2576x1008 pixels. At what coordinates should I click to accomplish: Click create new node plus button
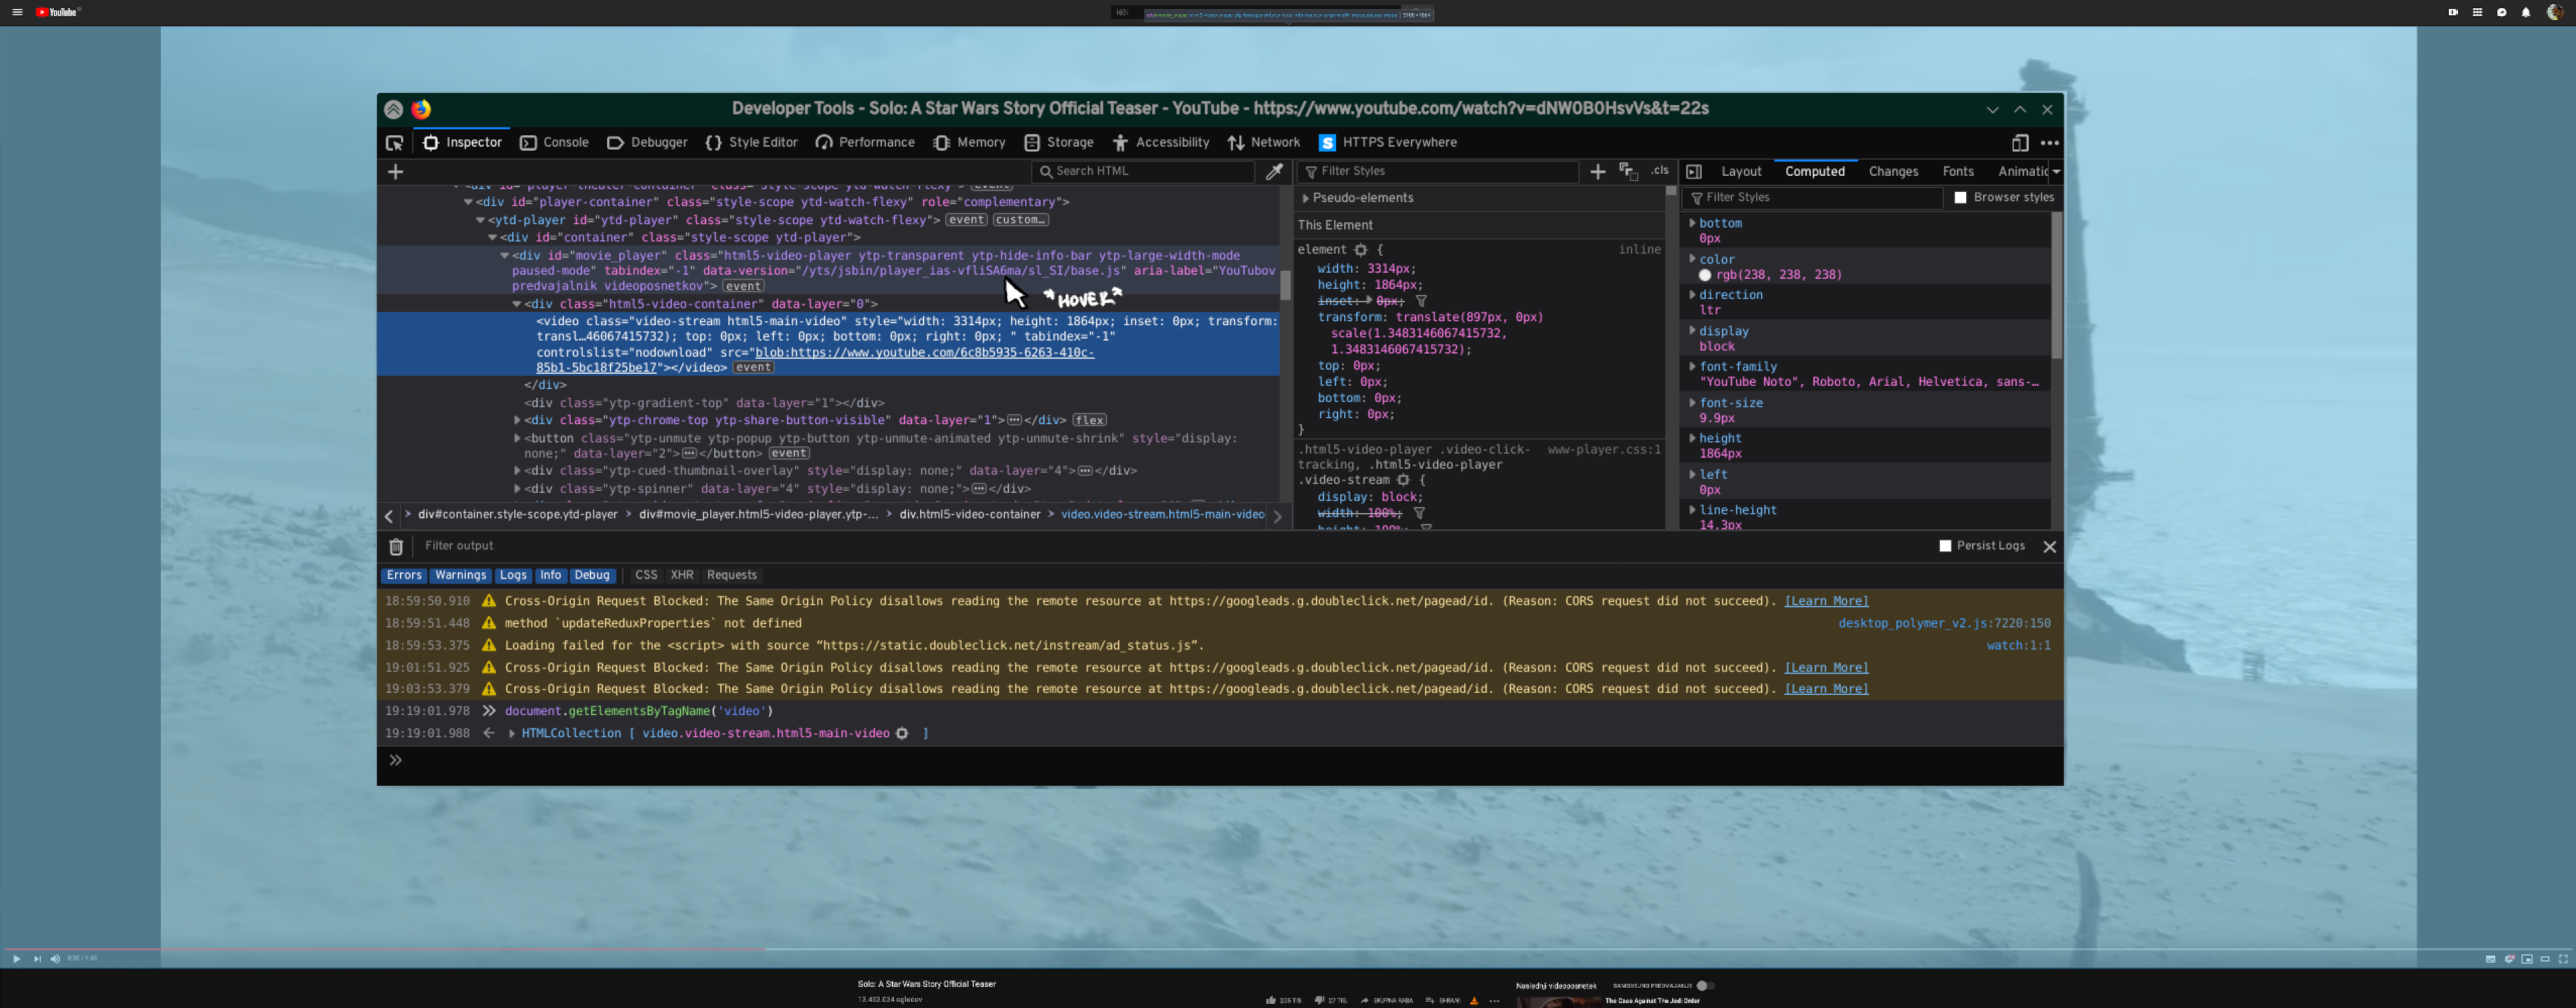pos(396,172)
